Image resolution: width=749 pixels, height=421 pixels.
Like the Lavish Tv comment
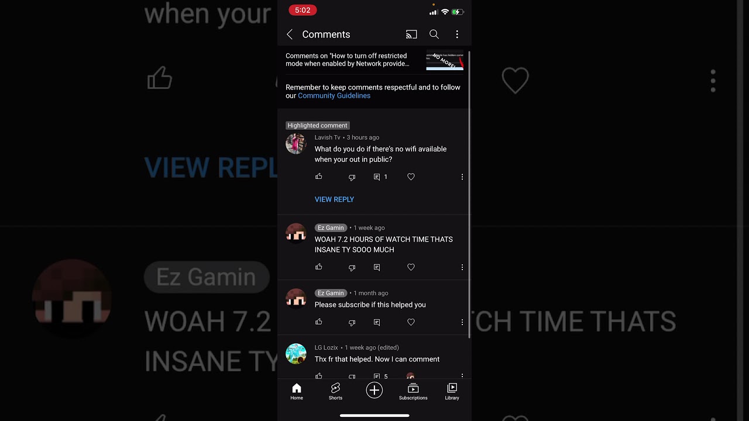(319, 177)
